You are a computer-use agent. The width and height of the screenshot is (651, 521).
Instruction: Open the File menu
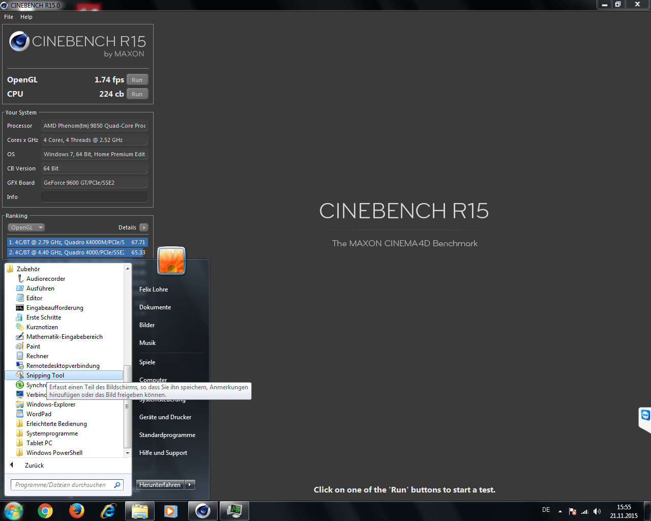pyautogui.click(x=9, y=17)
